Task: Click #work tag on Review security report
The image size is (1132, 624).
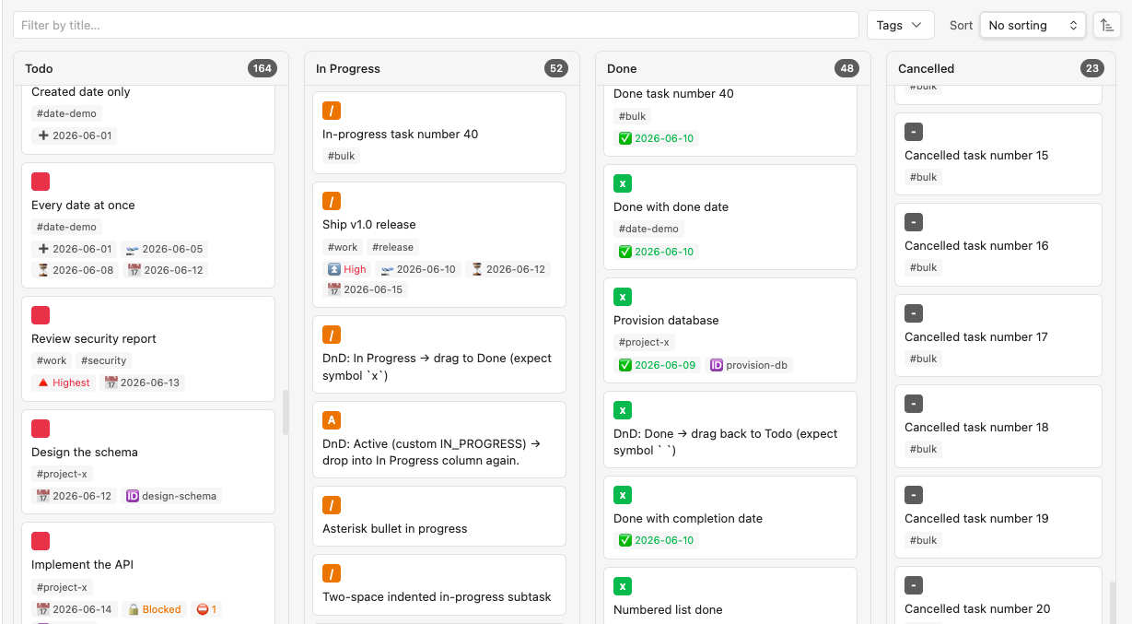Action: coord(52,360)
